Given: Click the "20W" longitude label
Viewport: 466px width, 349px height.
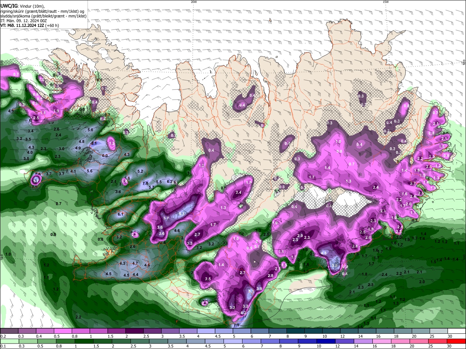Looking at the screenshot, I should point(194,2).
